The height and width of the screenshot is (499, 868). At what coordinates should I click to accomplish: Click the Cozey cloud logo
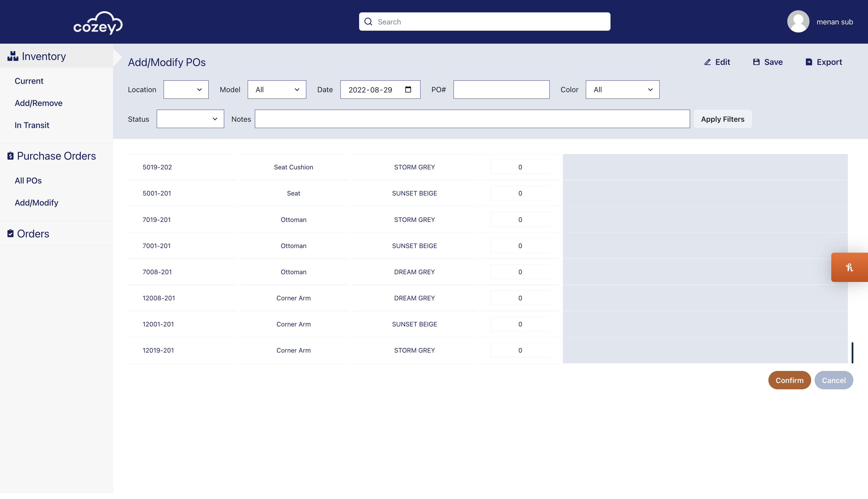(98, 23)
